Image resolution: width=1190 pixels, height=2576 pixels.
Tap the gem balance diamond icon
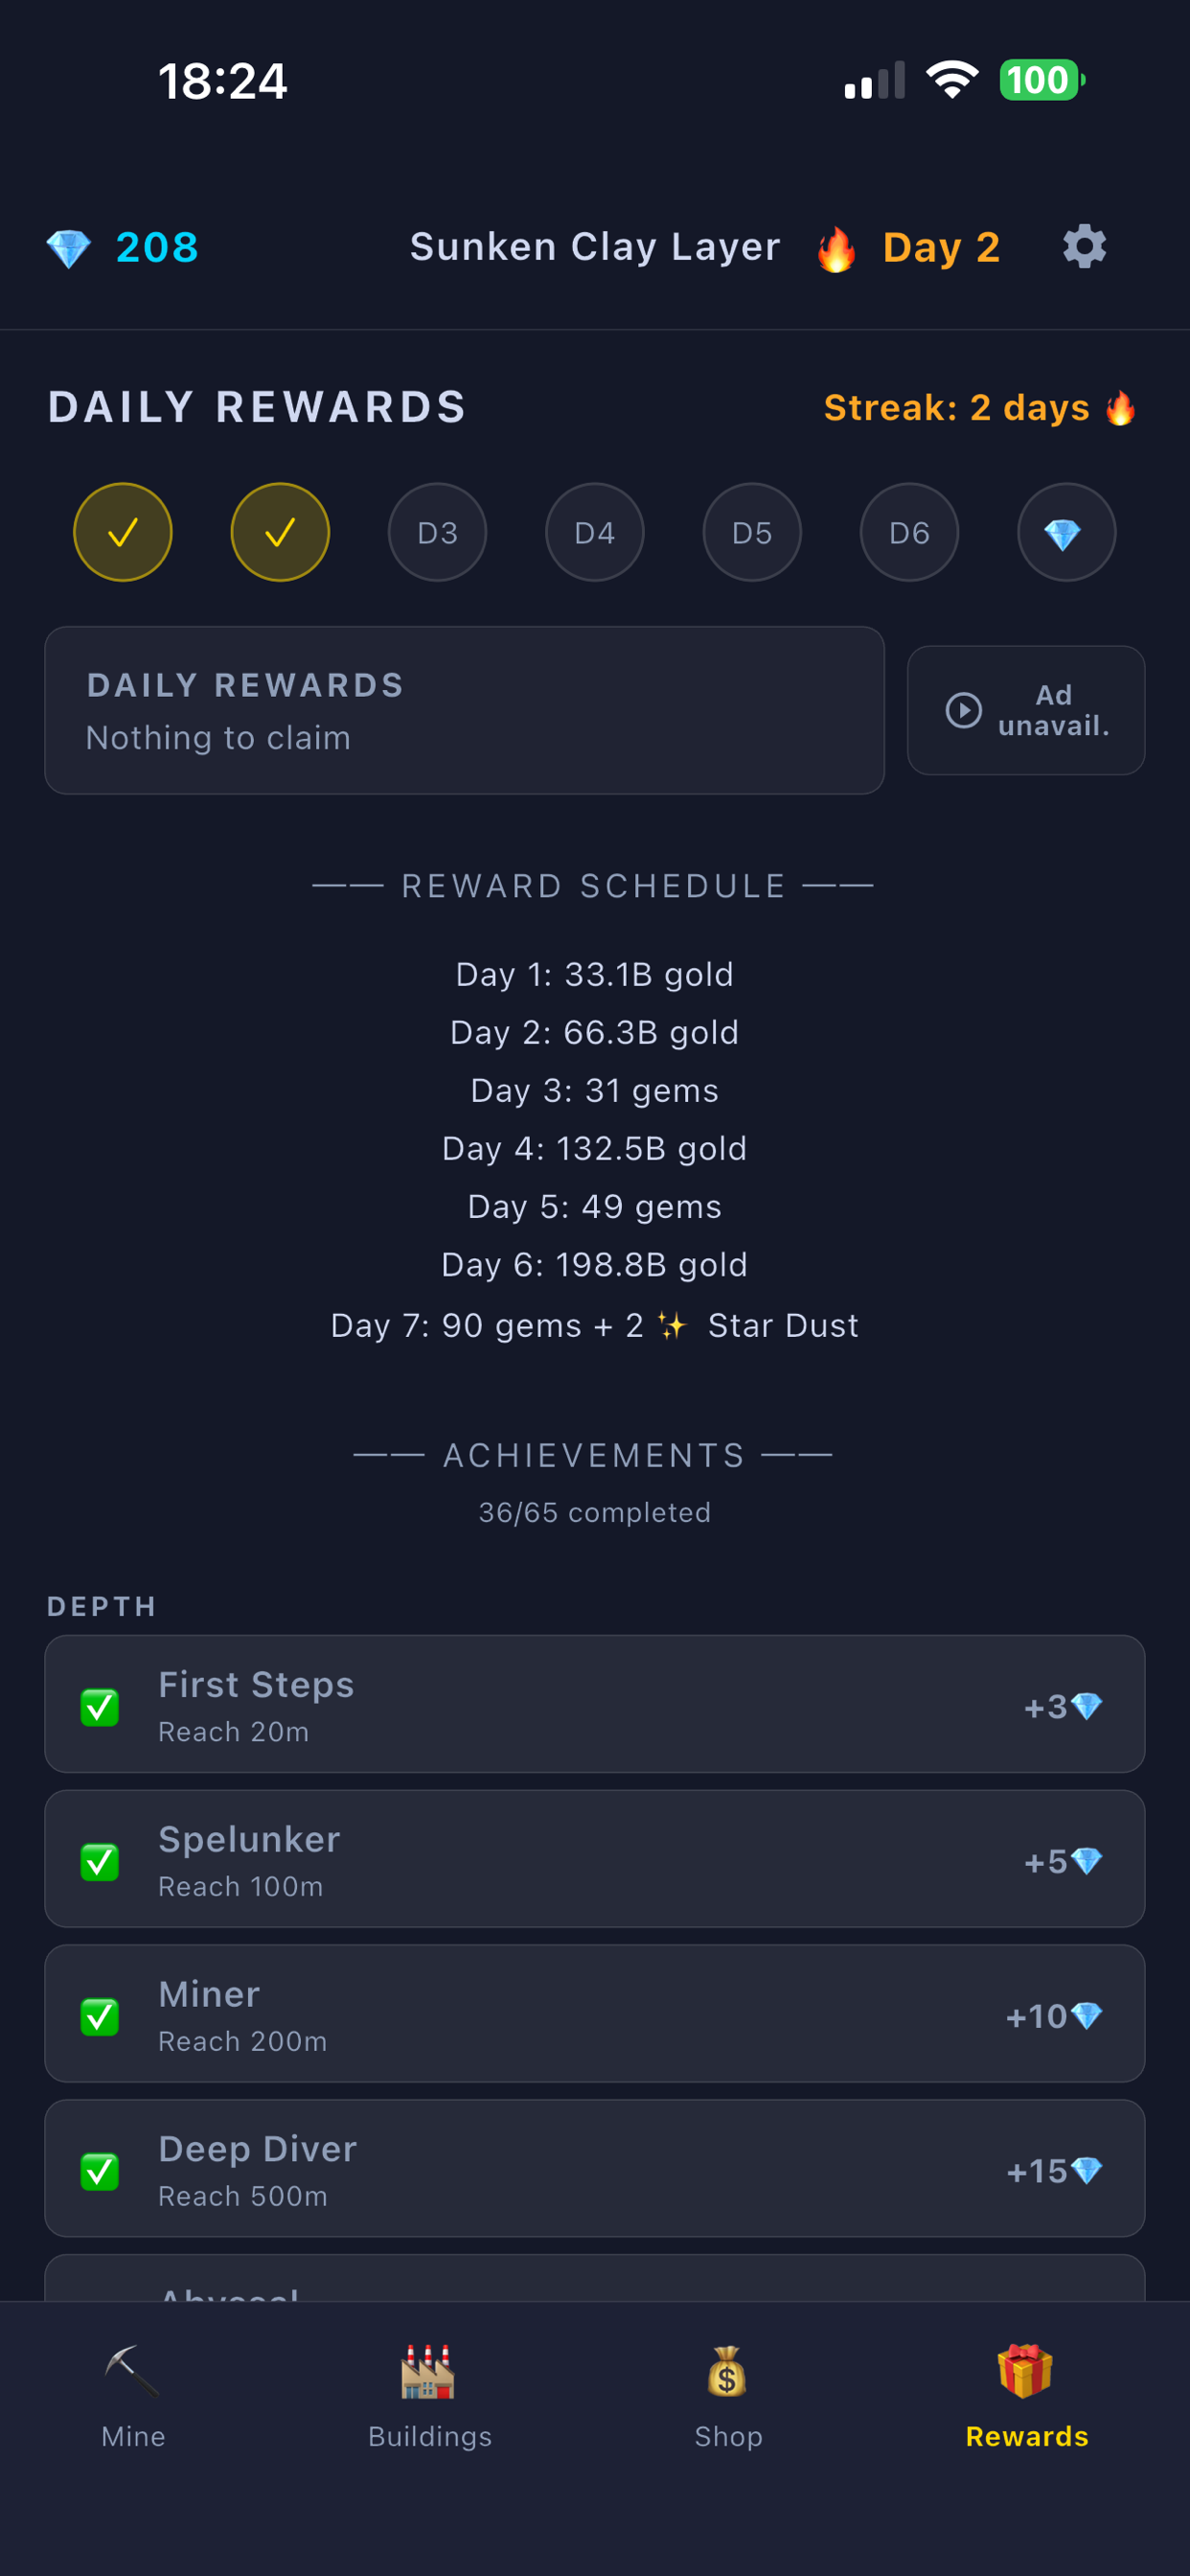68,248
